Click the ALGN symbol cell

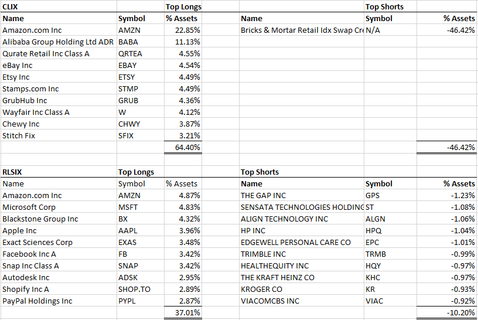[x=375, y=219]
